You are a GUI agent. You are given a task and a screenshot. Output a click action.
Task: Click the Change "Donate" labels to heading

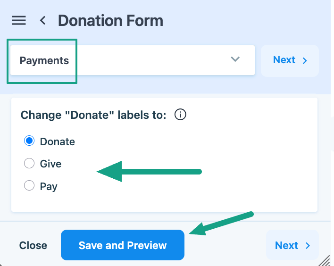click(93, 115)
